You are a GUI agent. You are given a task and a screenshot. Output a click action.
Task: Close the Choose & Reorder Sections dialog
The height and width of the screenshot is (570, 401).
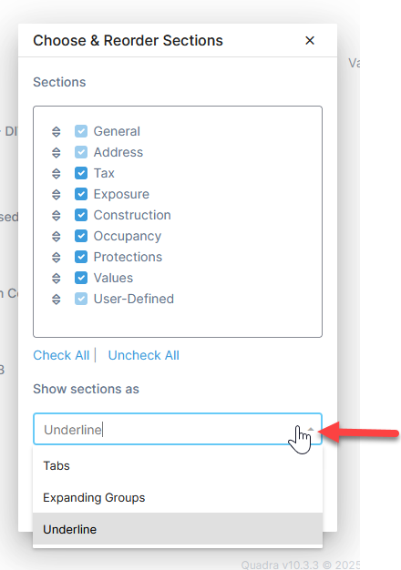point(310,40)
